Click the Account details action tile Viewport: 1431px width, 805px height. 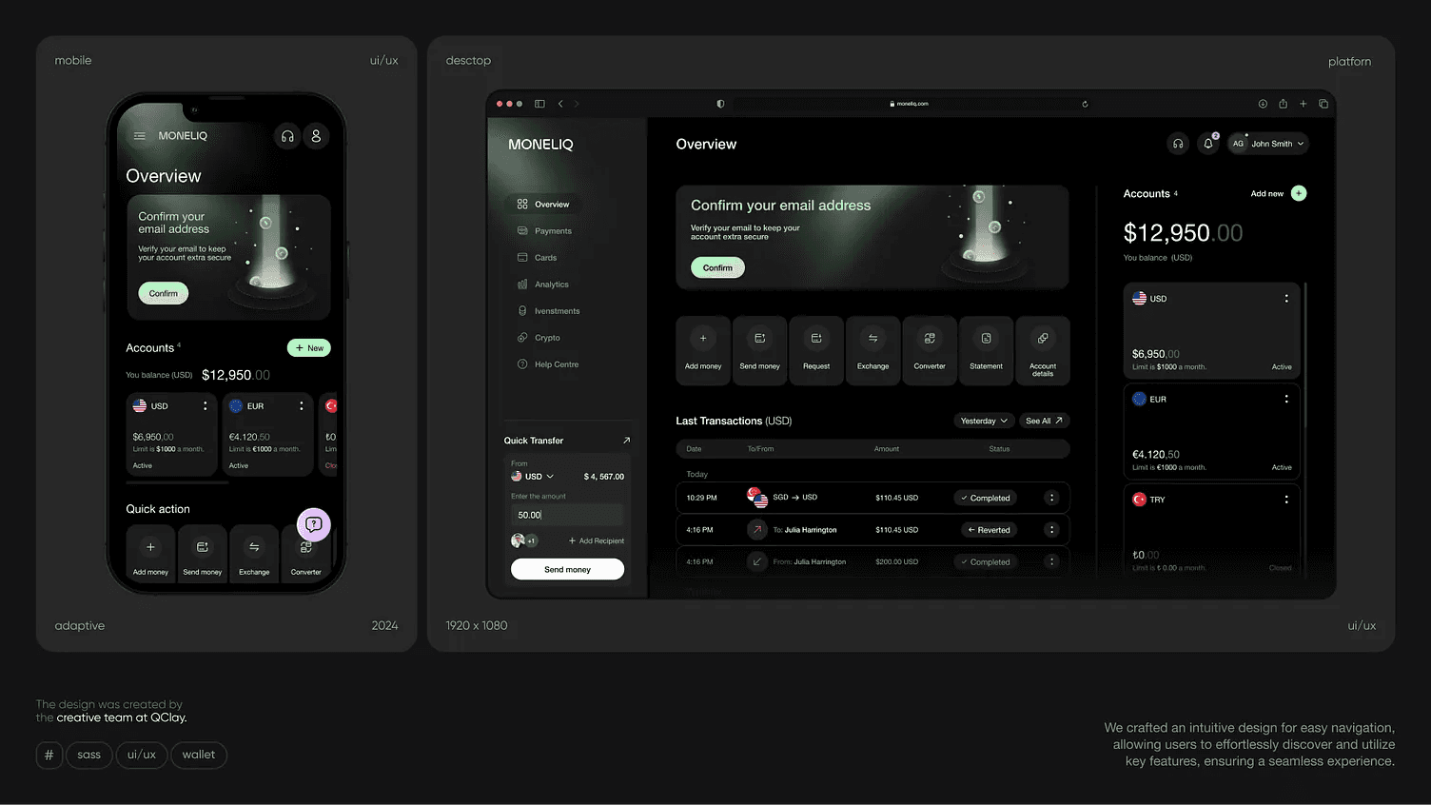[1043, 350]
